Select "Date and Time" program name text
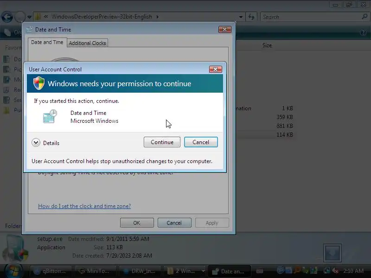 click(x=88, y=113)
